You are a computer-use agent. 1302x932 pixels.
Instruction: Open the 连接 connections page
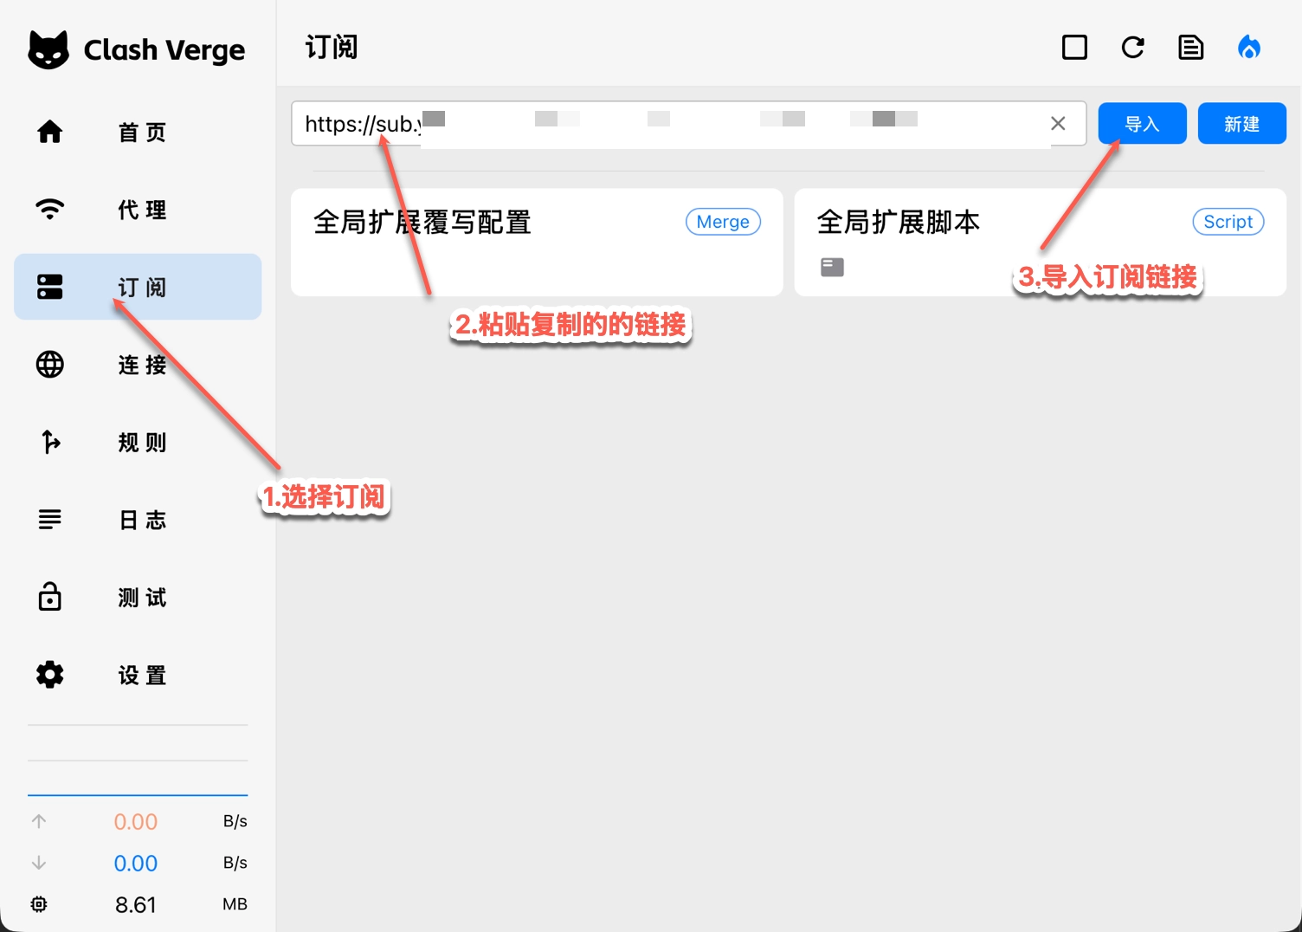coord(138,365)
